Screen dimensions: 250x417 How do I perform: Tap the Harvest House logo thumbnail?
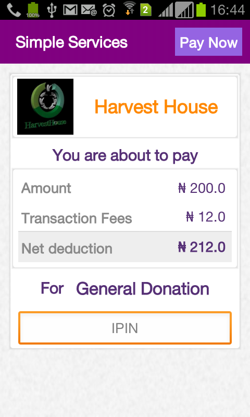pyautogui.click(x=45, y=107)
